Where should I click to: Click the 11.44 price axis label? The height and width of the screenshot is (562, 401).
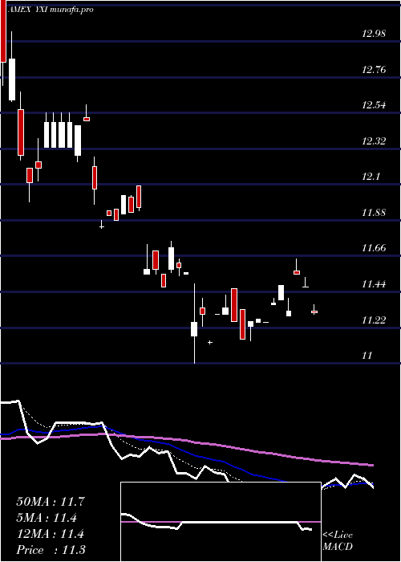374,284
